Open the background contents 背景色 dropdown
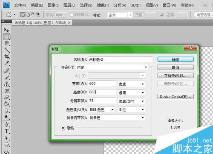The image size is (213, 154). (116, 118)
